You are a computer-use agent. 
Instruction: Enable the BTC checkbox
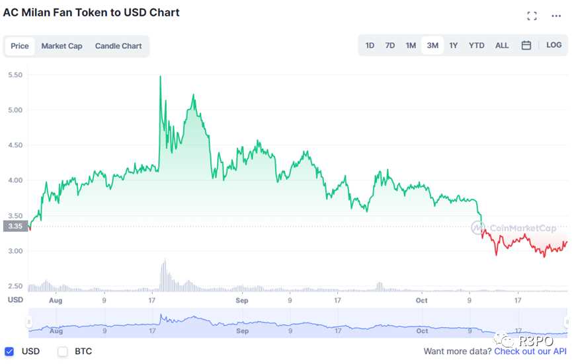tap(63, 351)
